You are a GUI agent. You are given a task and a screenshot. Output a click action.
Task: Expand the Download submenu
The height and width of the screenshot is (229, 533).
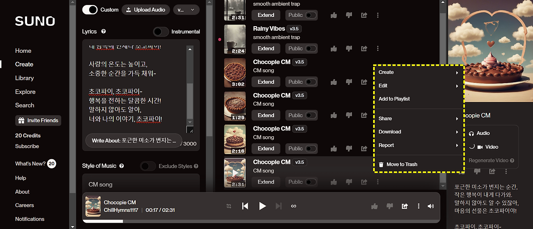click(x=418, y=132)
